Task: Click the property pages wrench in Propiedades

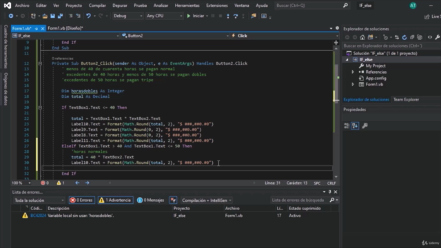Action: coord(365,125)
